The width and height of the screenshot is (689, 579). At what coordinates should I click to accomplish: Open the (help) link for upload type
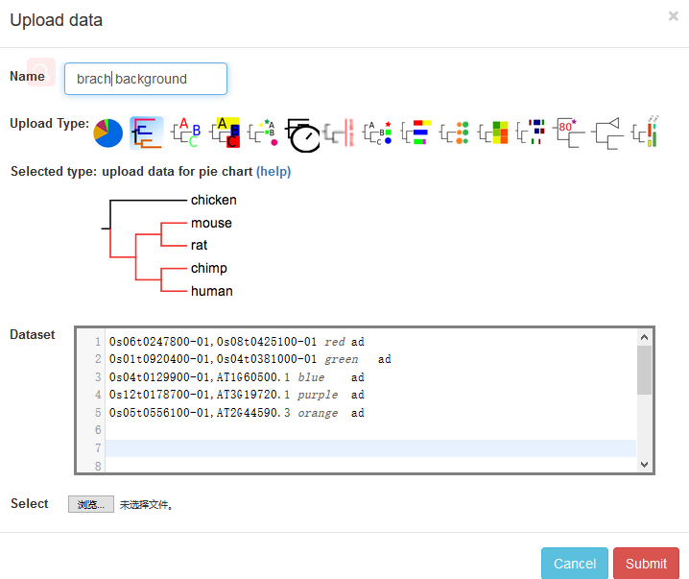tap(273, 172)
